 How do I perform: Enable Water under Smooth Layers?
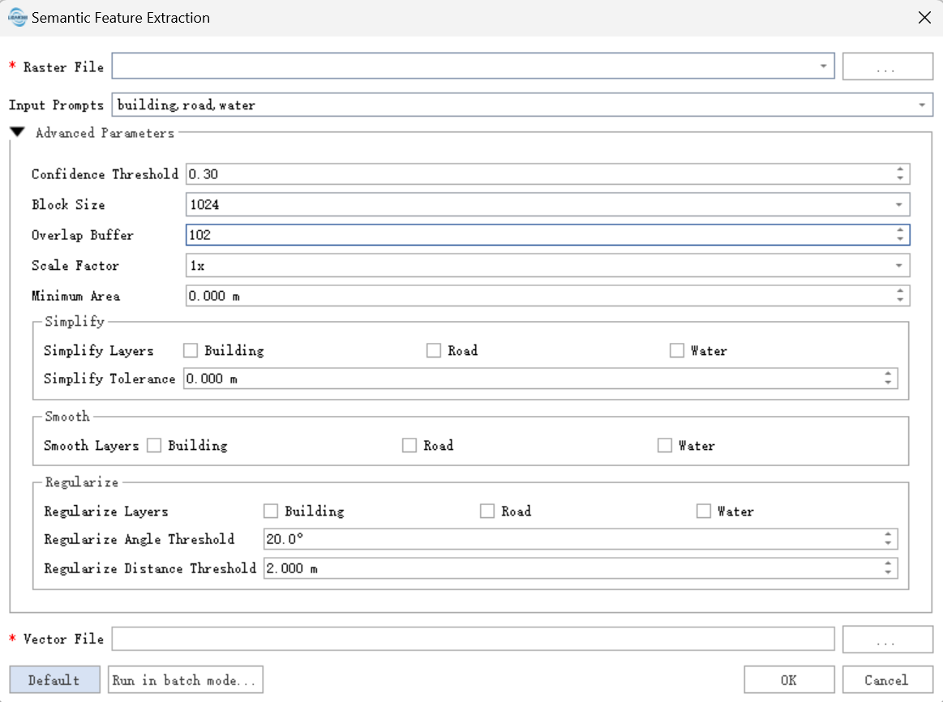665,445
